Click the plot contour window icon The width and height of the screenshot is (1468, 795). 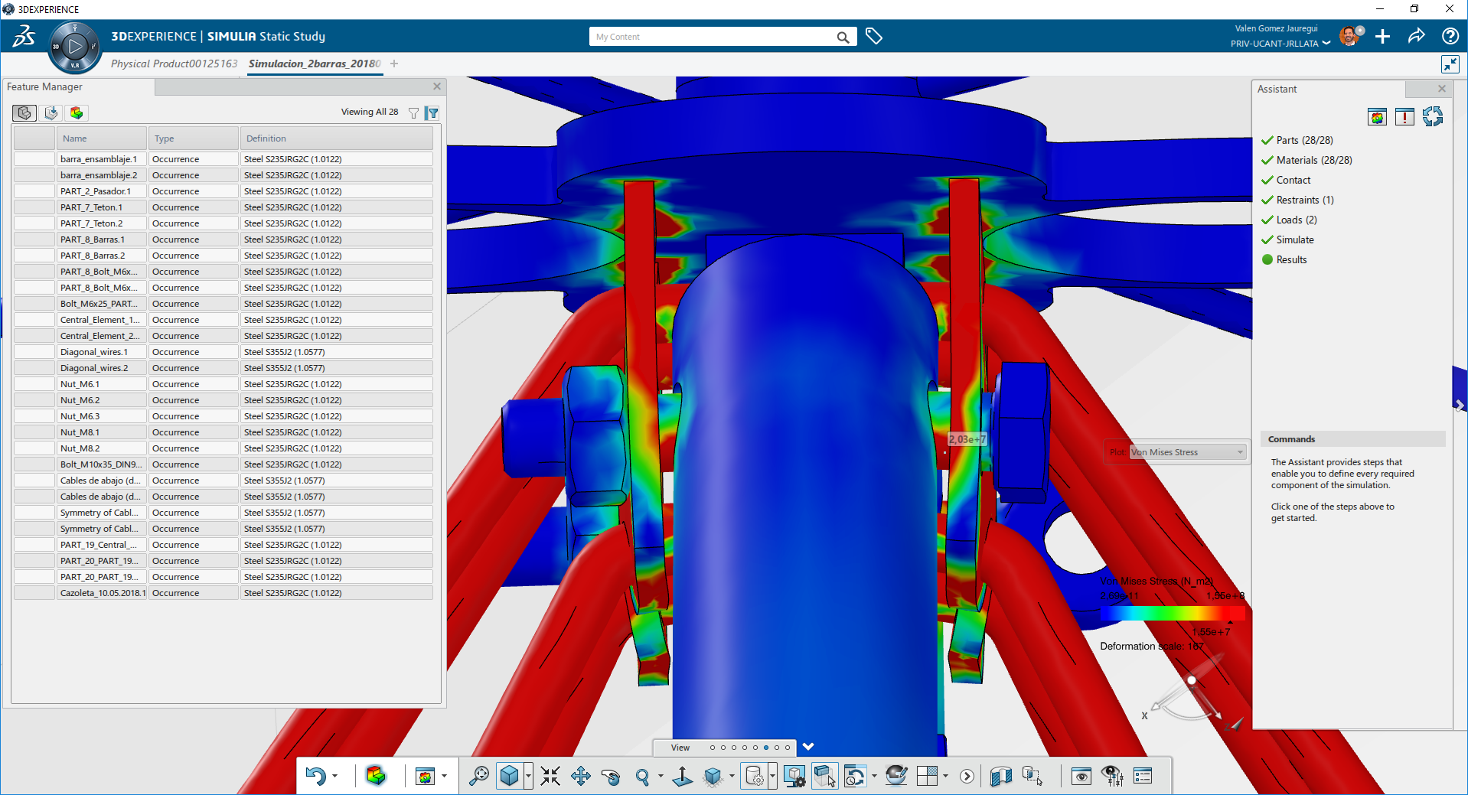click(x=425, y=777)
